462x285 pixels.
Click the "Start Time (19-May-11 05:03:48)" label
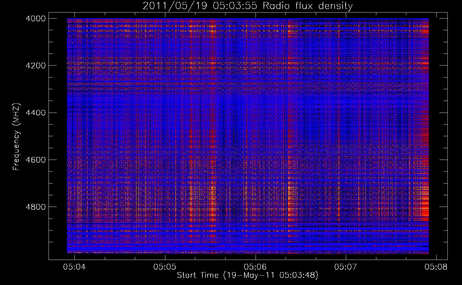pyautogui.click(x=248, y=275)
